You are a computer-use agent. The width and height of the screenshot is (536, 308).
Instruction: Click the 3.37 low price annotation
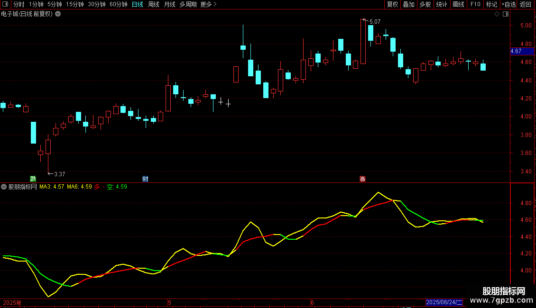click(59, 174)
